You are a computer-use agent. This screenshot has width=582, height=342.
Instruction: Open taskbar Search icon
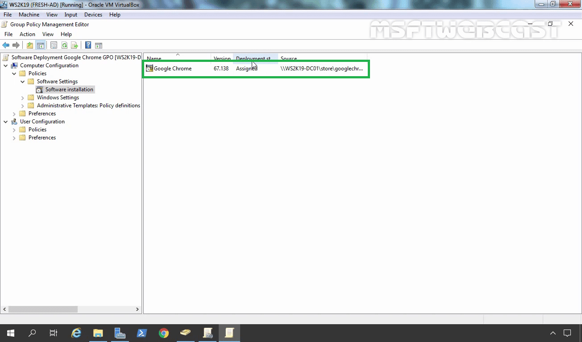[32, 333]
